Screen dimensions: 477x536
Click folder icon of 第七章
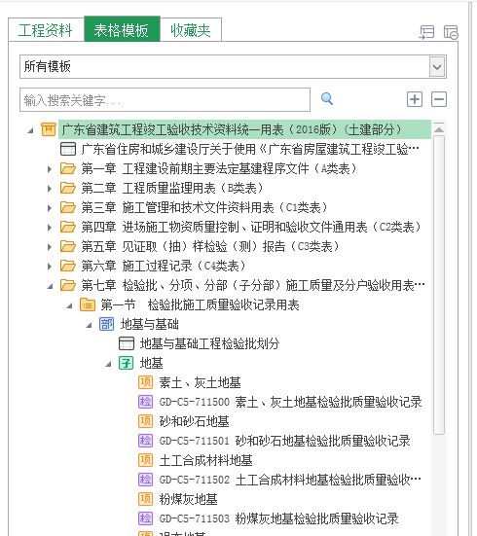68,285
